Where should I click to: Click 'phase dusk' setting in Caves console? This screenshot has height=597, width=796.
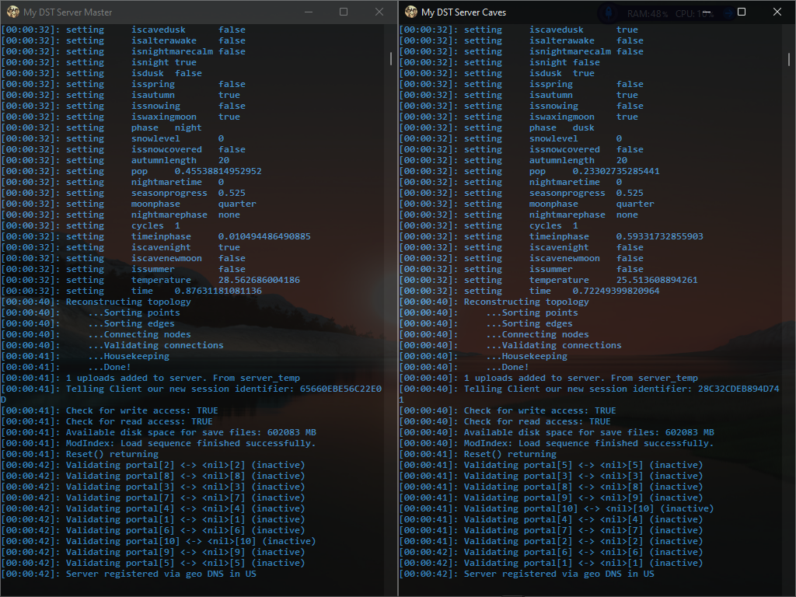point(561,127)
